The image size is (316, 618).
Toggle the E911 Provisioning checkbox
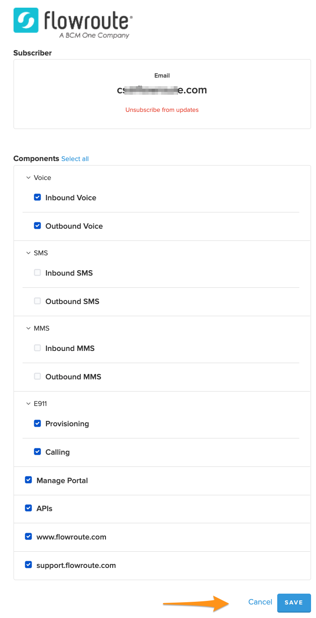[37, 423]
